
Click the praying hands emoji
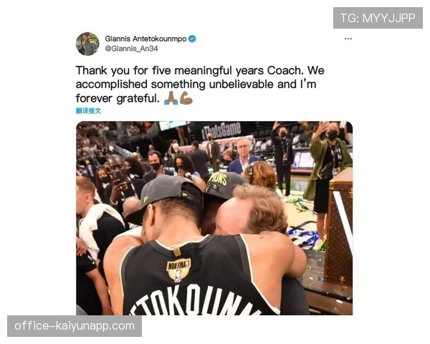(x=171, y=98)
